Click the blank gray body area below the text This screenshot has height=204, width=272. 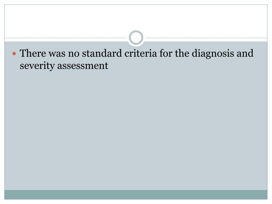click(136, 130)
